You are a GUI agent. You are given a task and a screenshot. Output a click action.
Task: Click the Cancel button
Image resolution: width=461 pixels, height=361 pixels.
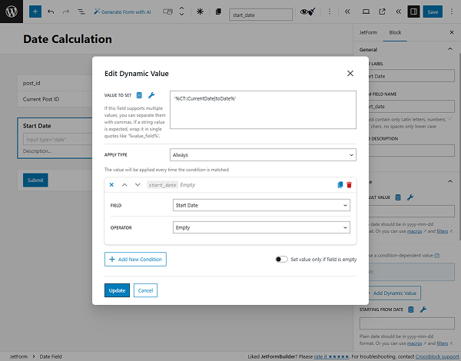(x=145, y=290)
